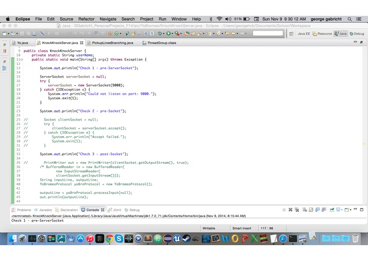Viewport: 368px width, 261px height.
Task: Switch to the Resource perspective
Action: 322,34
